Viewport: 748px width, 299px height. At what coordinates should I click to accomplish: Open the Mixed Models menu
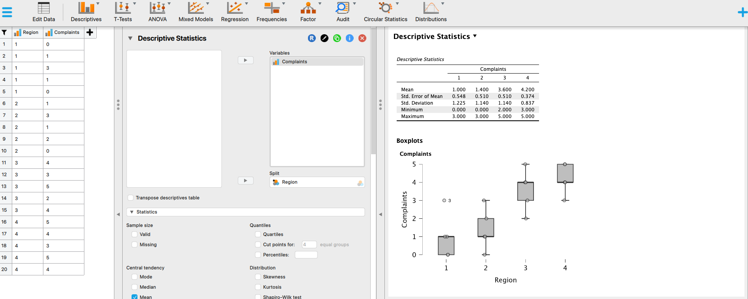[x=196, y=12]
